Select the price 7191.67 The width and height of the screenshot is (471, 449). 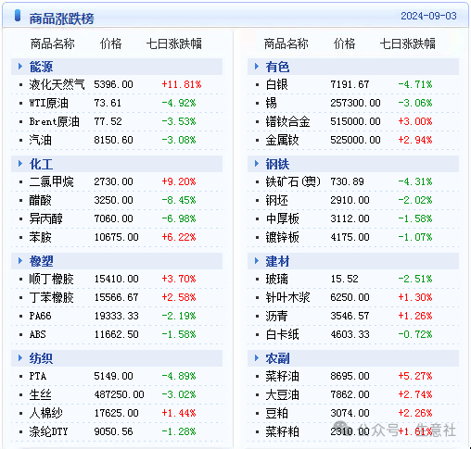pyautogui.click(x=350, y=84)
